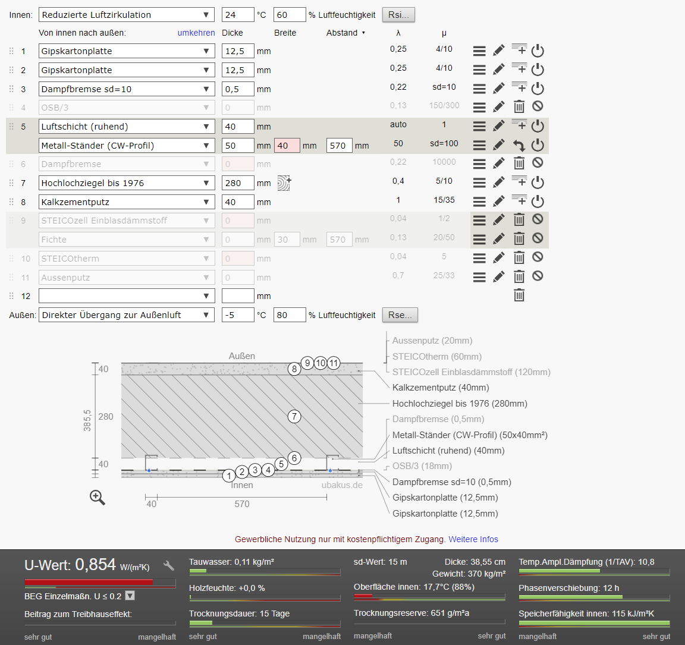
Task: Disable the Luftschicht (ruhend) layer with the power icon
Action: tap(538, 126)
